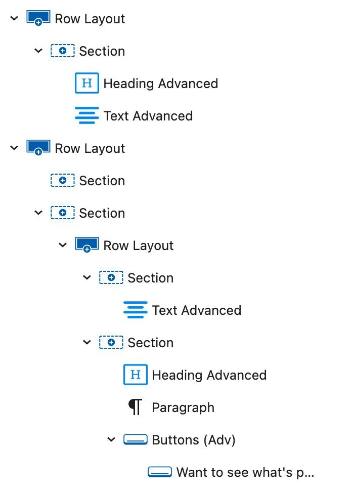This screenshot has width=352, height=489.
Task: Collapse the Buttons (Adv) block chevron
Action: 111,440
